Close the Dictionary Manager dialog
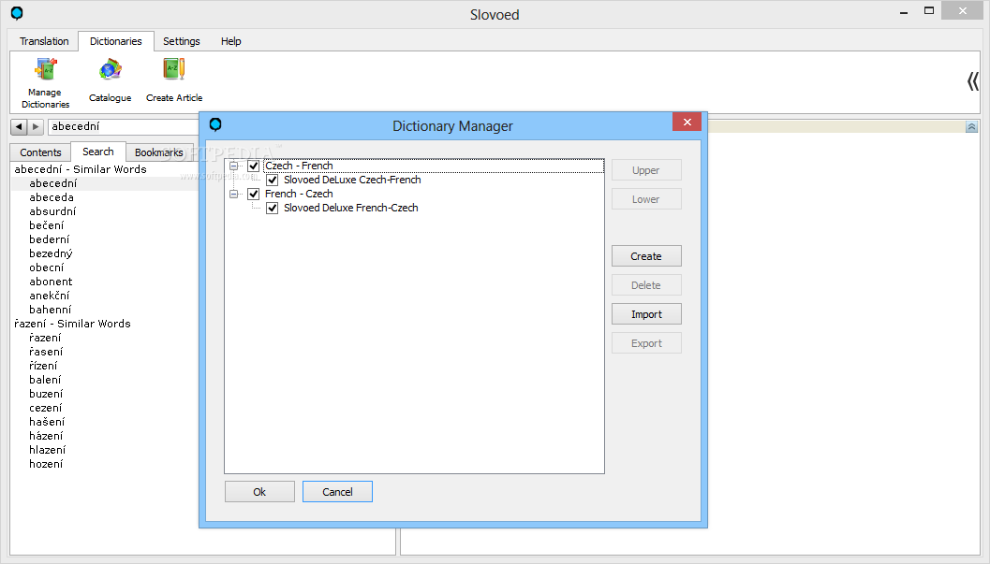 [687, 122]
